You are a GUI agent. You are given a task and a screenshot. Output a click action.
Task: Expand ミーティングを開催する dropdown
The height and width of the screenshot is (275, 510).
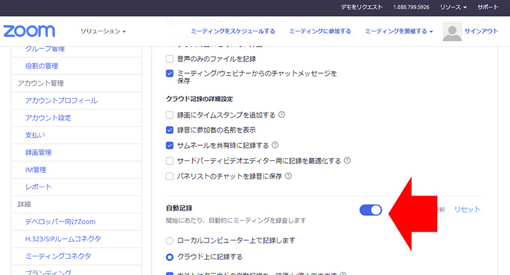(x=399, y=31)
